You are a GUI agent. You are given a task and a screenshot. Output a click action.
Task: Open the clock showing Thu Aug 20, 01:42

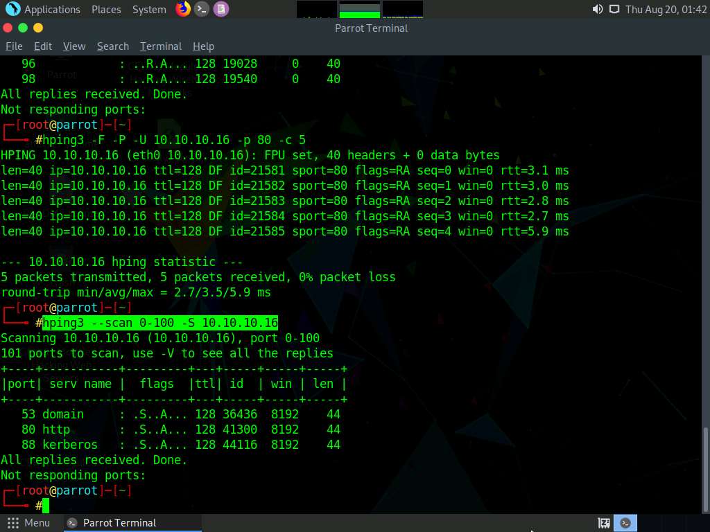[x=666, y=10]
